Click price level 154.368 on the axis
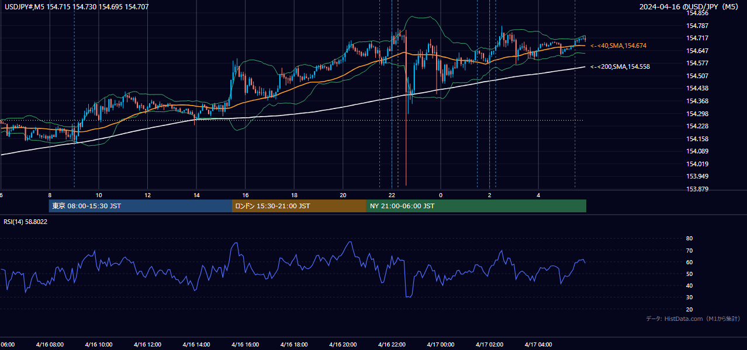The width and height of the screenshot is (747, 350). pyautogui.click(x=697, y=101)
